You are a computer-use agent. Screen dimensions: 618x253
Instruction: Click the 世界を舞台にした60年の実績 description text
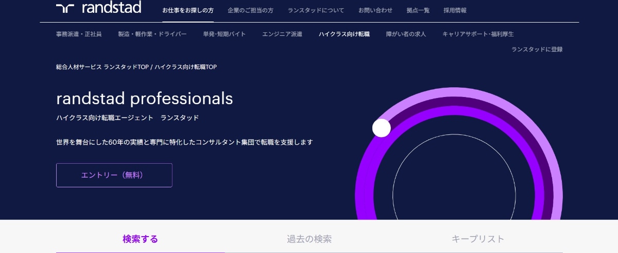(184, 142)
